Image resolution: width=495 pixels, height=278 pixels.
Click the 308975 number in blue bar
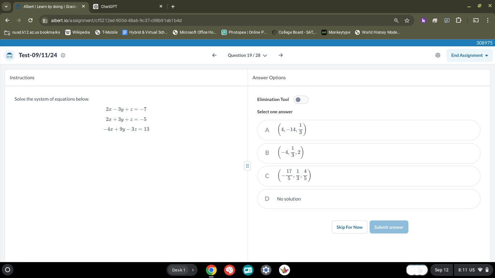(484, 43)
